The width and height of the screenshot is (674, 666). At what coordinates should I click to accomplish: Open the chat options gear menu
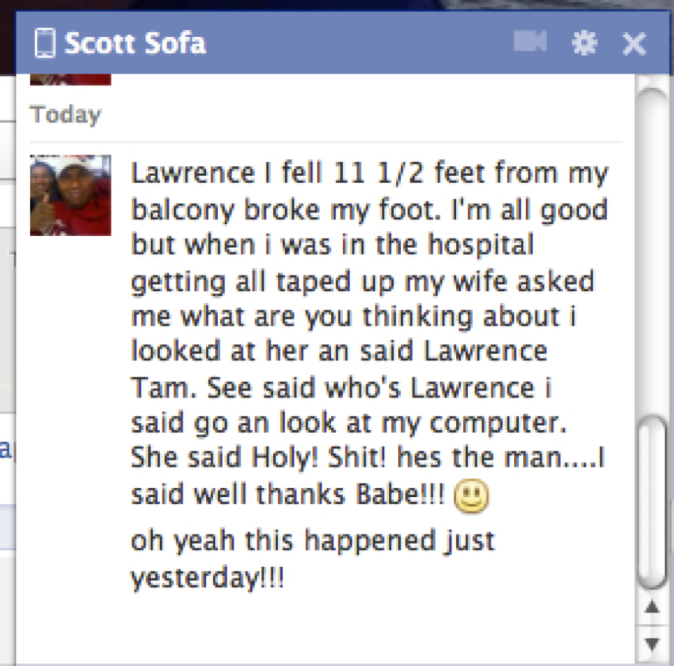pyautogui.click(x=584, y=43)
